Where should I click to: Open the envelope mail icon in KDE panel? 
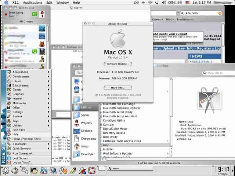coord(63,170)
